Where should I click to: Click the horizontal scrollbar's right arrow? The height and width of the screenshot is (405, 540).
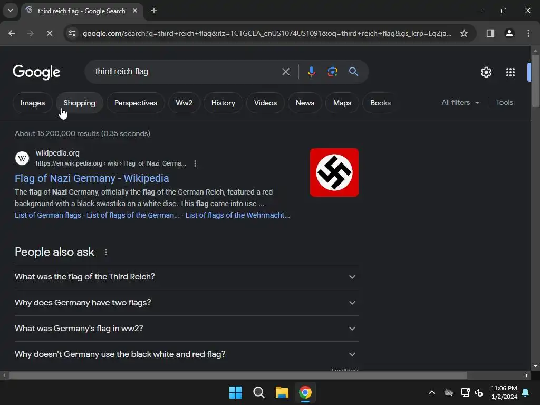pyautogui.click(x=527, y=375)
